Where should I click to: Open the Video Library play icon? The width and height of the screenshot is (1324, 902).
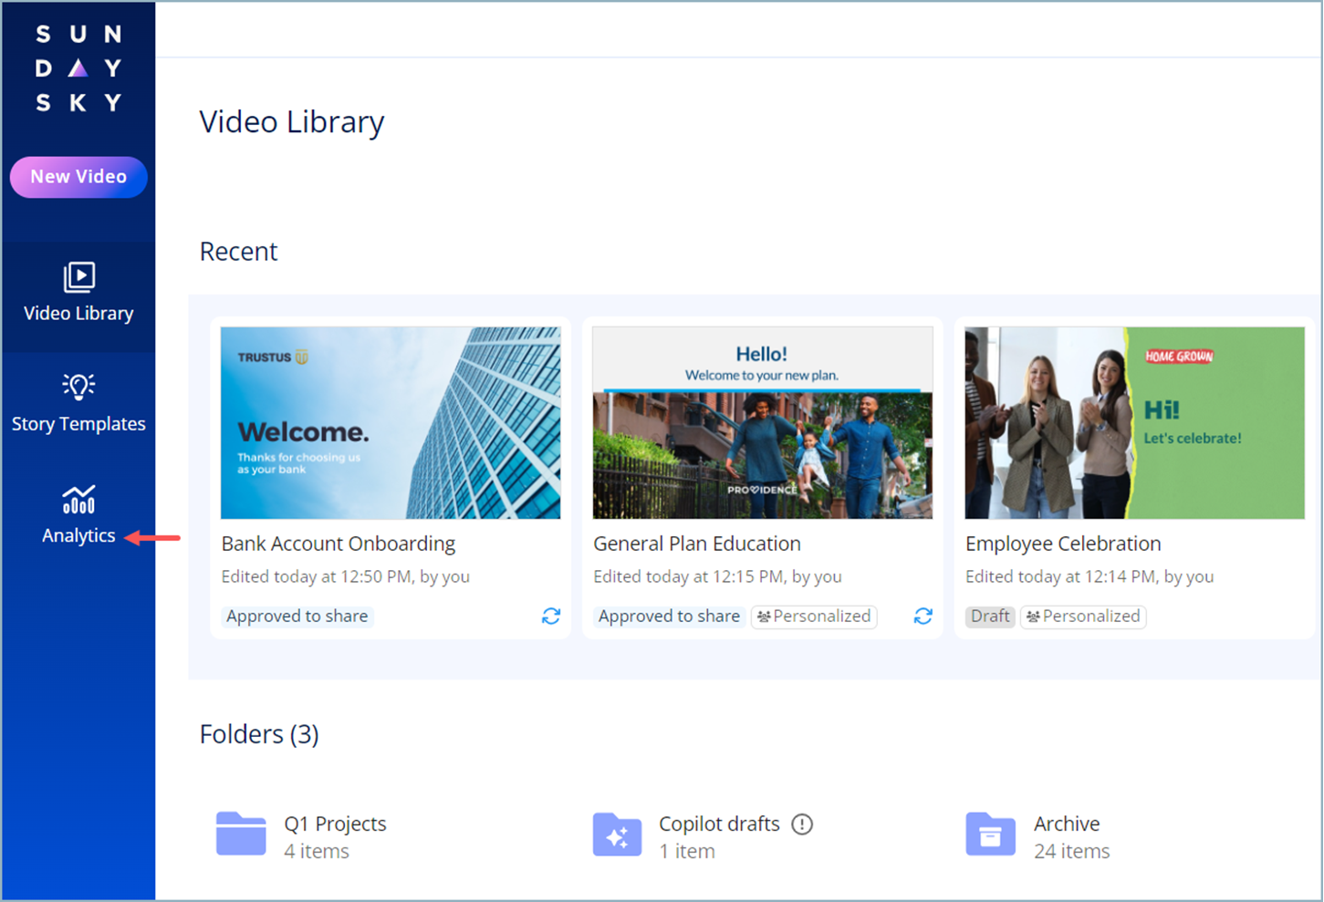78,276
